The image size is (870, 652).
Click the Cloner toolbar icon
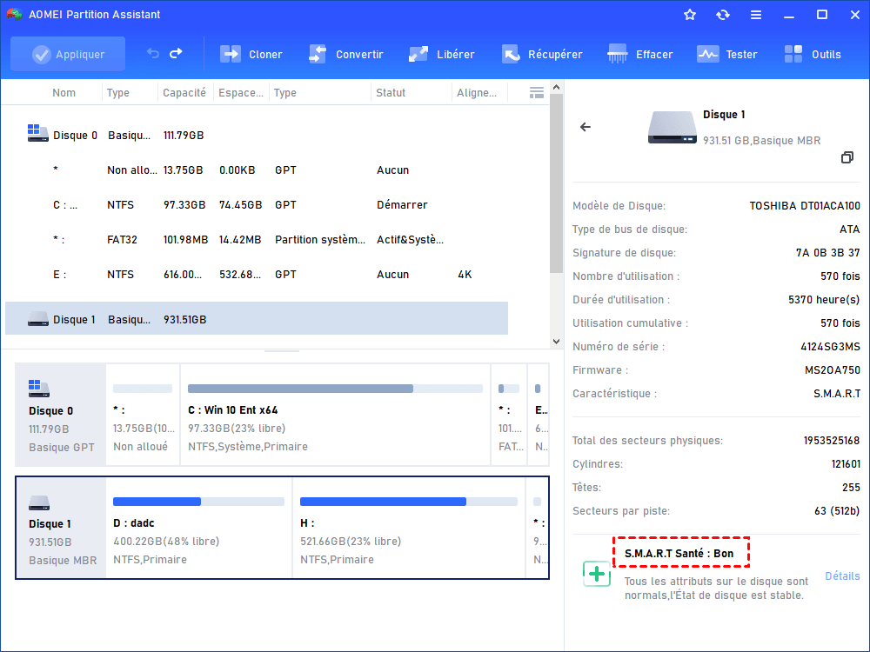231,54
